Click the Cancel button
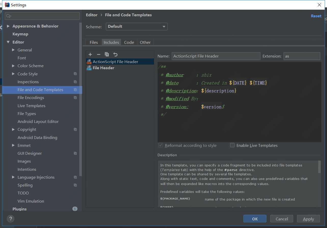The height and width of the screenshot is (228, 327). (x=282, y=219)
